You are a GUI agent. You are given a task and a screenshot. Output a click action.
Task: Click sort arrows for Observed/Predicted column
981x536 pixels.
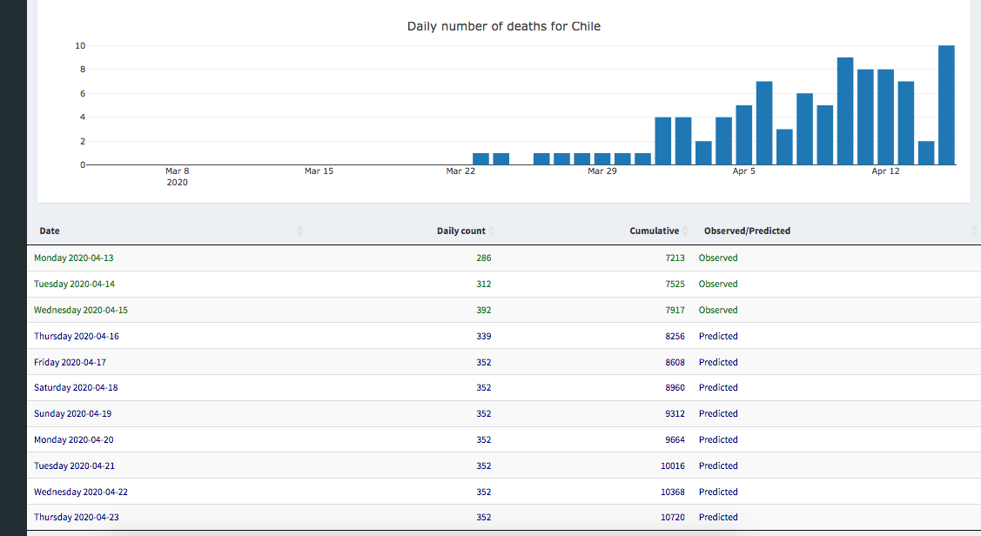coord(973,231)
